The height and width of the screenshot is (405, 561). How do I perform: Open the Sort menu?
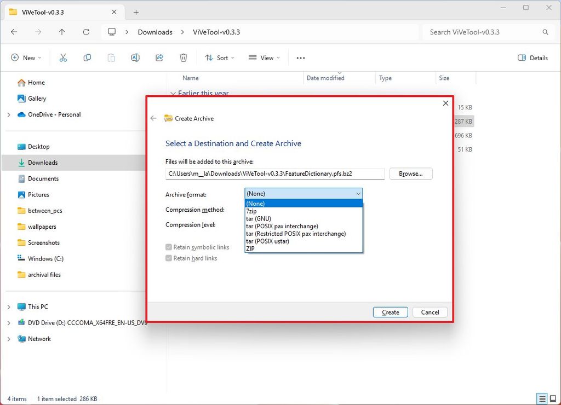click(x=219, y=57)
